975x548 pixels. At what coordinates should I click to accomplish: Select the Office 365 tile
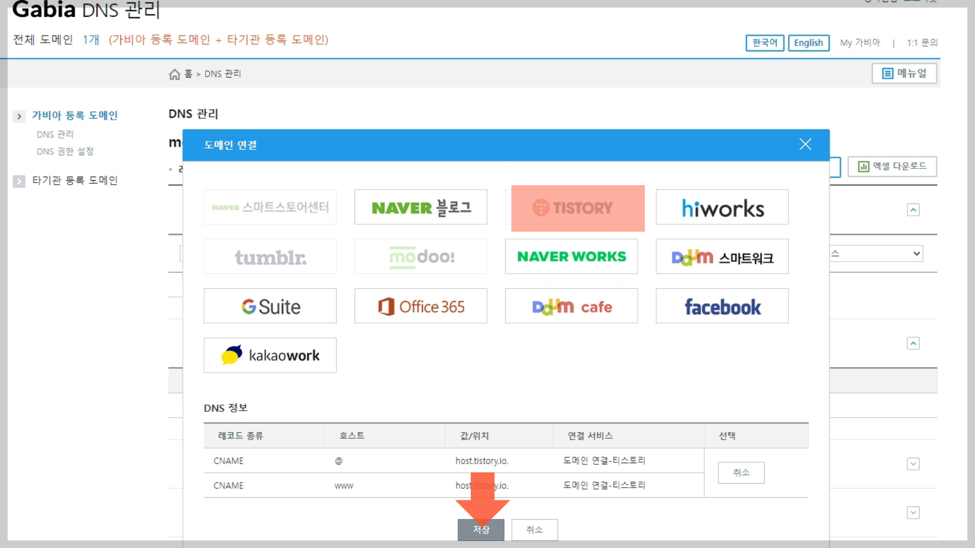coord(420,306)
